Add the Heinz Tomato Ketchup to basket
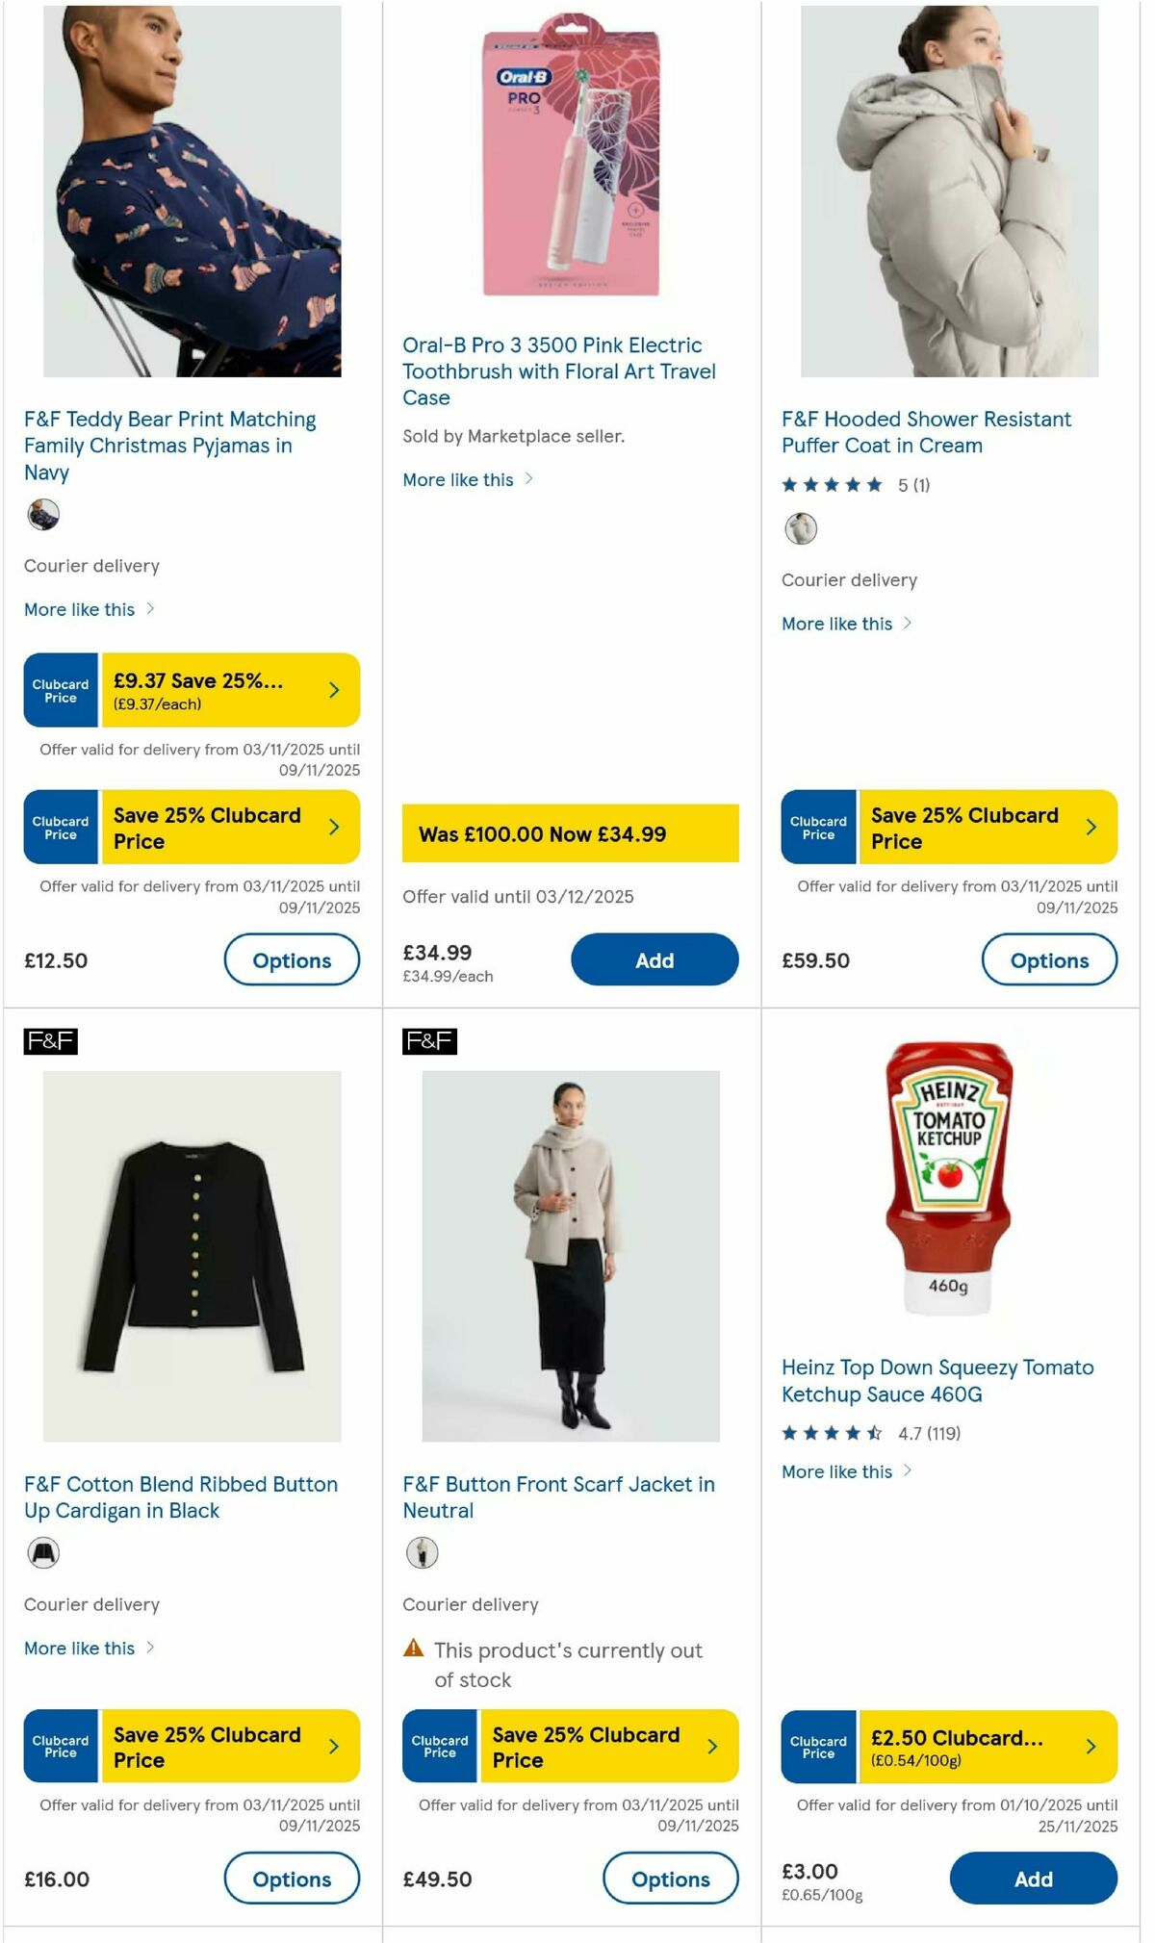The width and height of the screenshot is (1155, 1943). click(1033, 1878)
